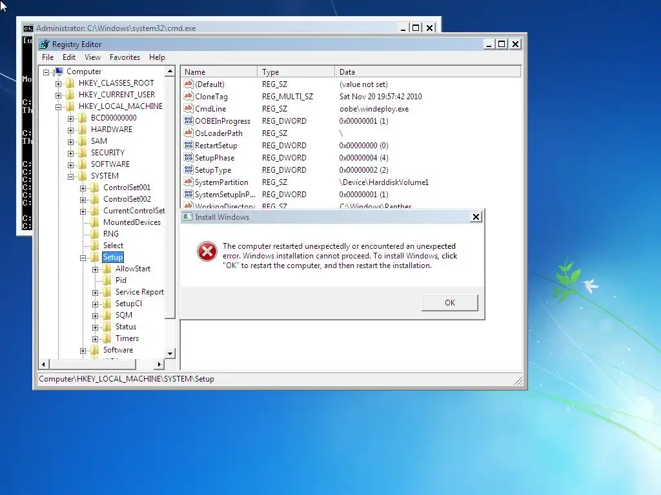This screenshot has height=495, width=661.
Task: Click the SetupCl key folder icon
Action: point(107,303)
